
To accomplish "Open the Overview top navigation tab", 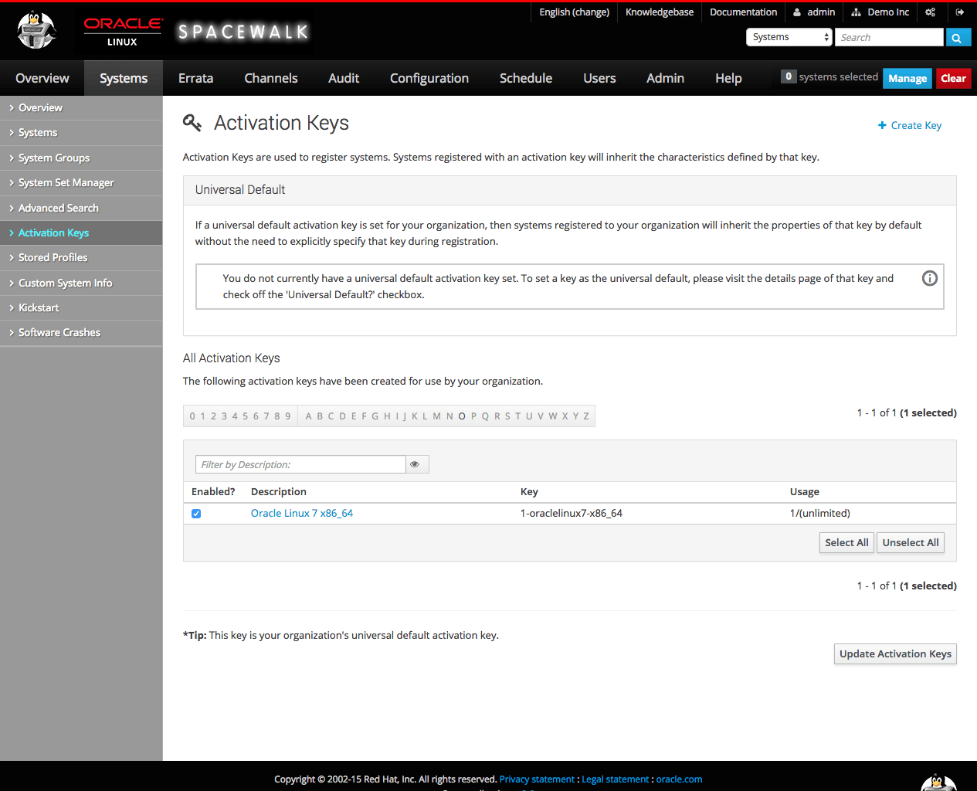I will tap(42, 78).
